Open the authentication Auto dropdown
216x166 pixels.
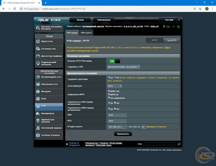point(115,86)
